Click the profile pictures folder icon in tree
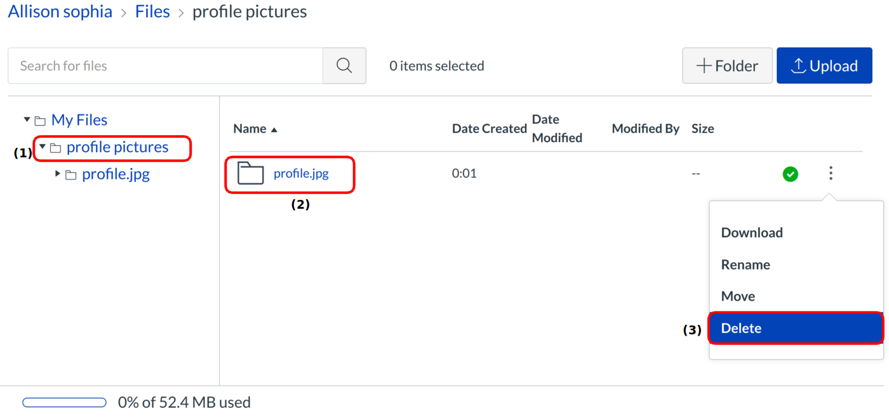 [x=56, y=148]
